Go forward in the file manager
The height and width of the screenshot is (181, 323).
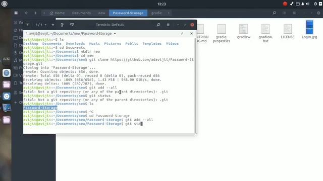click(35, 13)
